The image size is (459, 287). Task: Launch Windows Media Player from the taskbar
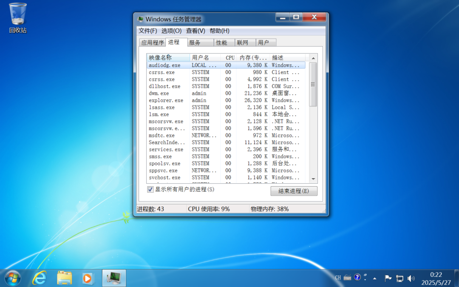tap(88, 278)
